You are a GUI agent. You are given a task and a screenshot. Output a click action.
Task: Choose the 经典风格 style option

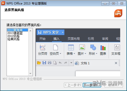13,39
